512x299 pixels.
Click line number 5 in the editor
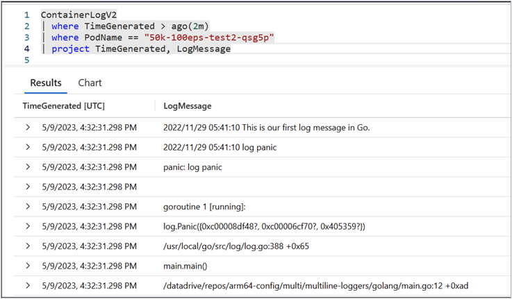(27, 60)
